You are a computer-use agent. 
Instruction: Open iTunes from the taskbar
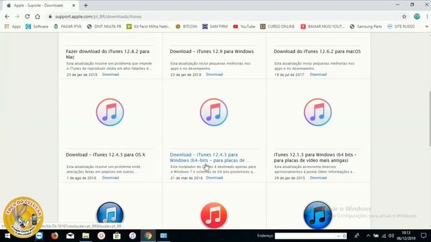[x=133, y=236]
